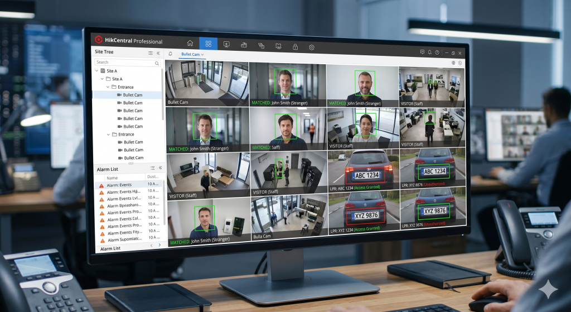Select the server room VISITOR (Staff) tile
The height and width of the screenshot is (312, 571).
tap(289, 174)
